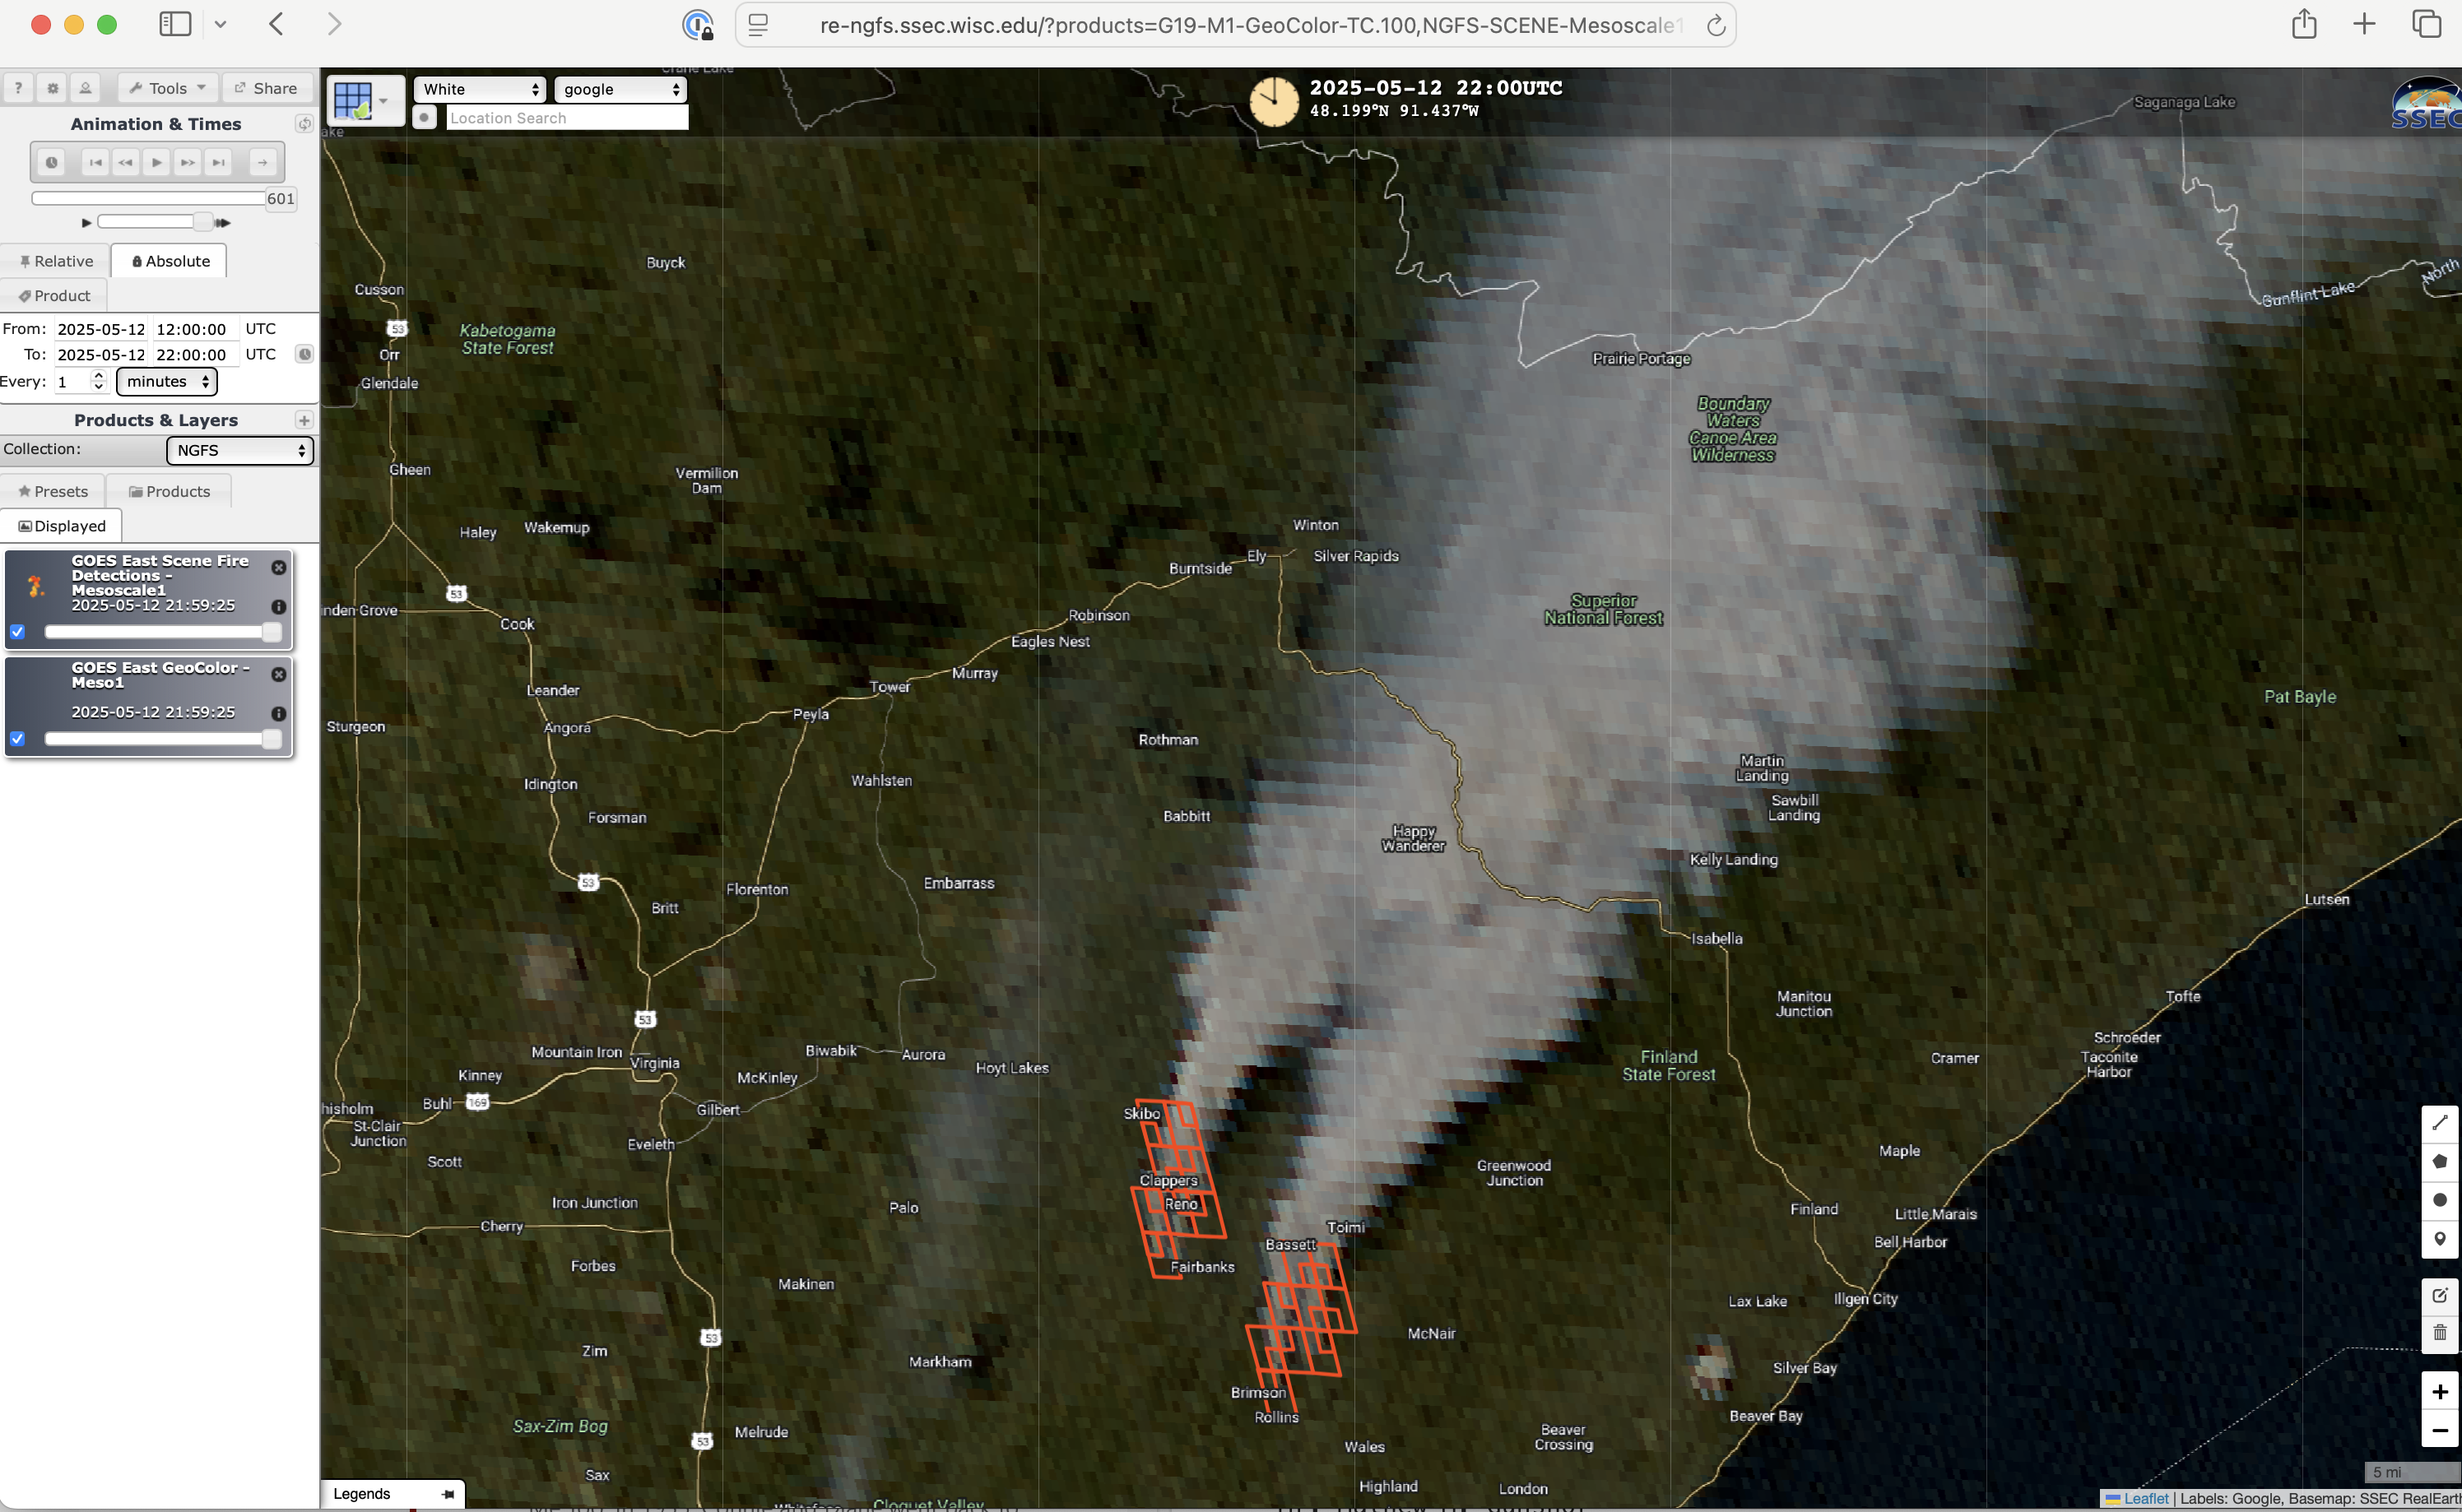The image size is (2462, 1512).
Task: Click the plus button in Products & Layers
Action: (304, 420)
